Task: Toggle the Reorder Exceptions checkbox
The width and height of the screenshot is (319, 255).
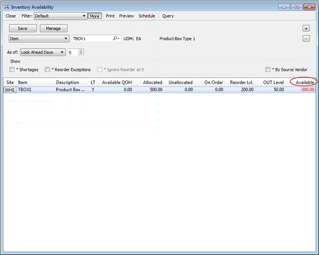Action: point(47,70)
